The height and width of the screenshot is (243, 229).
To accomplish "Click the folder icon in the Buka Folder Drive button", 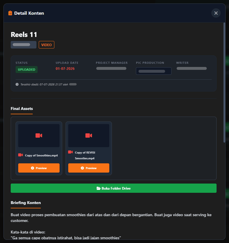I will [98, 188].
